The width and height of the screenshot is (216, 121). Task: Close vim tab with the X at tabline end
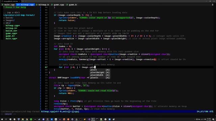(x=213, y=5)
